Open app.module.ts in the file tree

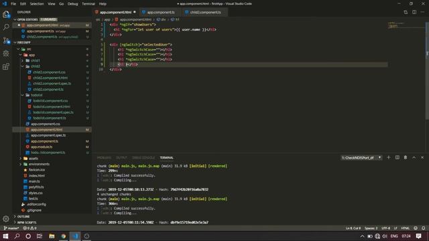(42, 147)
